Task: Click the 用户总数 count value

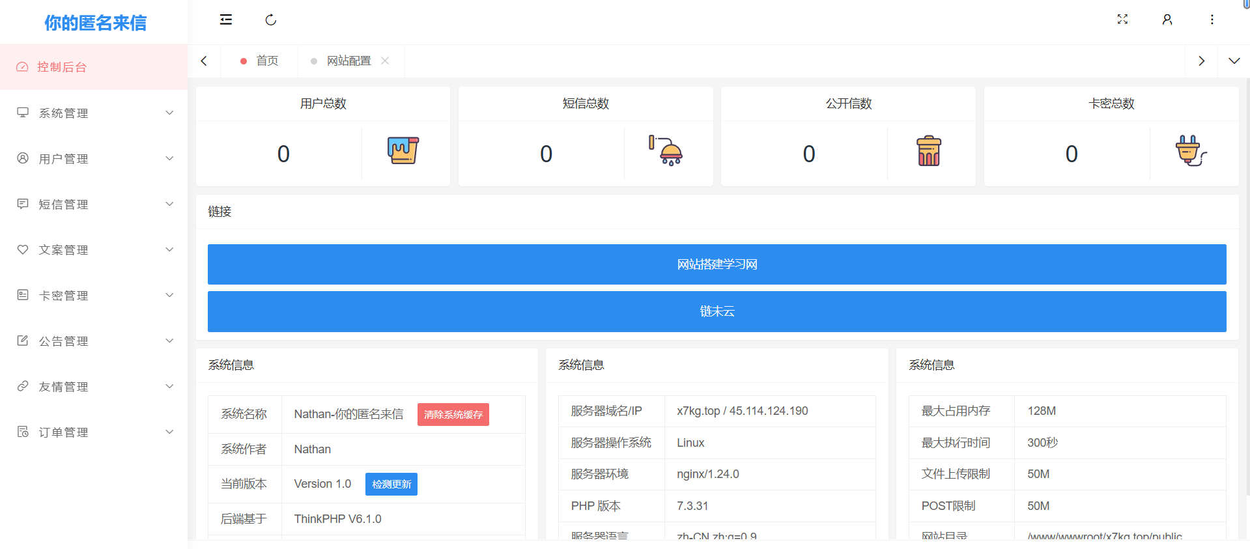Action: pos(283,154)
